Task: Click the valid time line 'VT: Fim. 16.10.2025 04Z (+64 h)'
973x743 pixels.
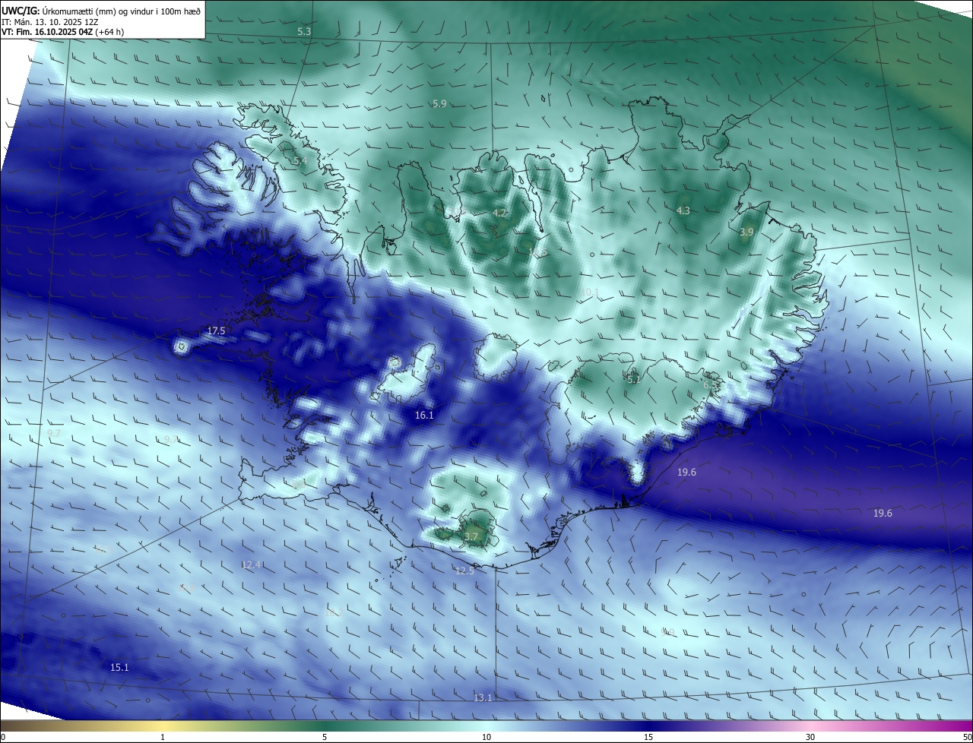Action: point(62,33)
